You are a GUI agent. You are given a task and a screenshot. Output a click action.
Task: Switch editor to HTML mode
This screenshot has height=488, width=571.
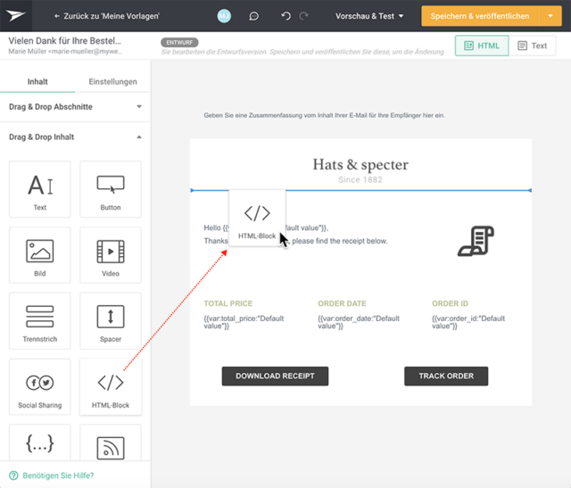point(482,45)
